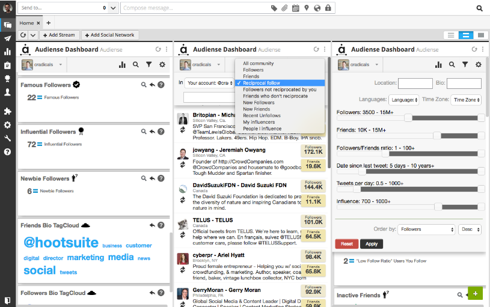Click into the Location text field
The width and height of the screenshot is (490, 307).
click(x=415, y=84)
